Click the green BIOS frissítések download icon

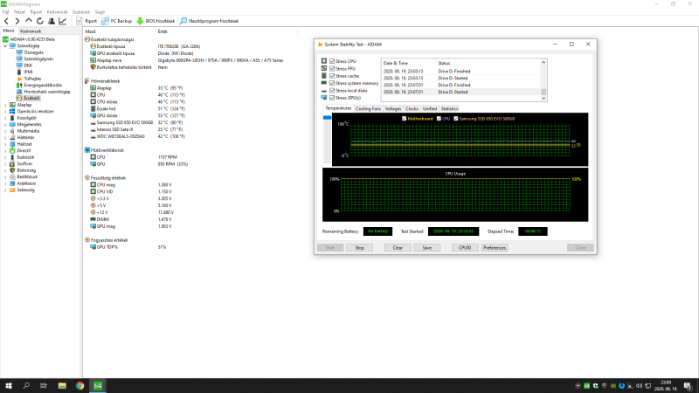[140, 21]
